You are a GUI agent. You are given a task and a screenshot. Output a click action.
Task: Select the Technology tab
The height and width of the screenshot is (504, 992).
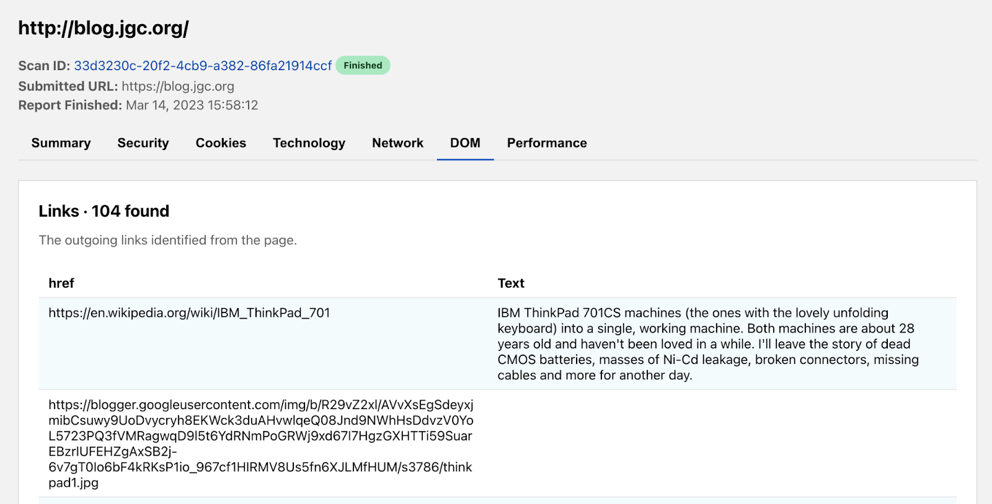click(309, 143)
